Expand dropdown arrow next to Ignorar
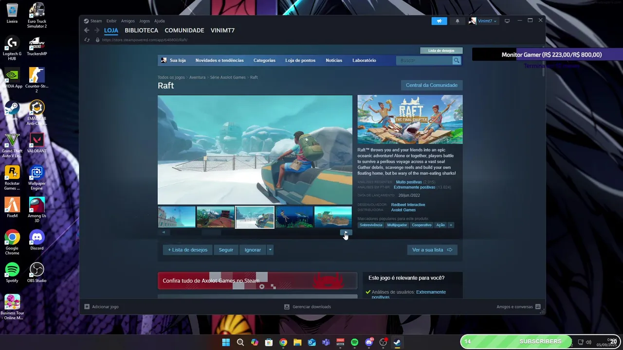Viewport: 623px width, 350px height. [x=270, y=250]
